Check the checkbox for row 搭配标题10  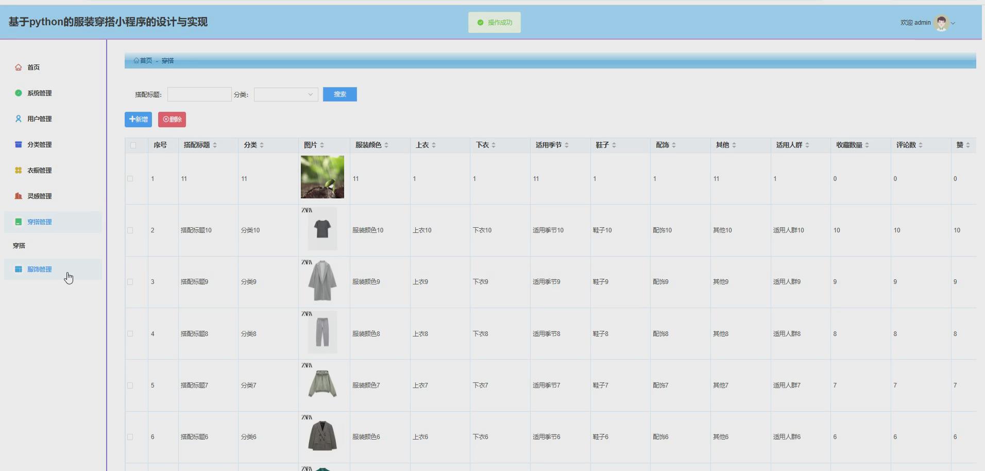coord(130,230)
